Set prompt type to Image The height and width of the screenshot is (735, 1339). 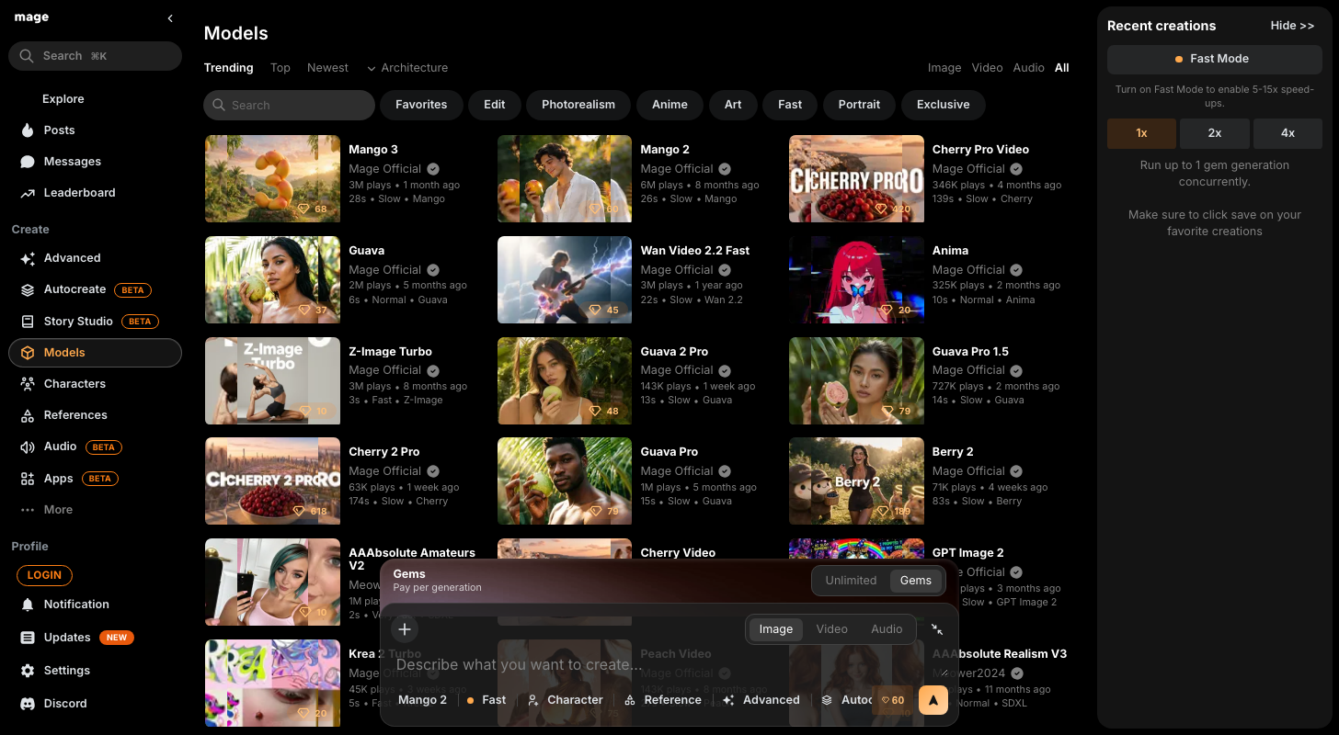point(775,629)
